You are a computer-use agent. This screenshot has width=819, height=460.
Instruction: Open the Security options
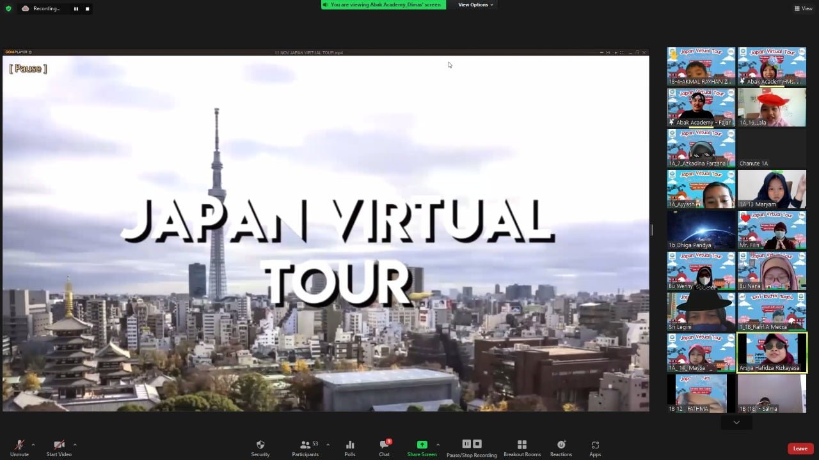[260, 447]
